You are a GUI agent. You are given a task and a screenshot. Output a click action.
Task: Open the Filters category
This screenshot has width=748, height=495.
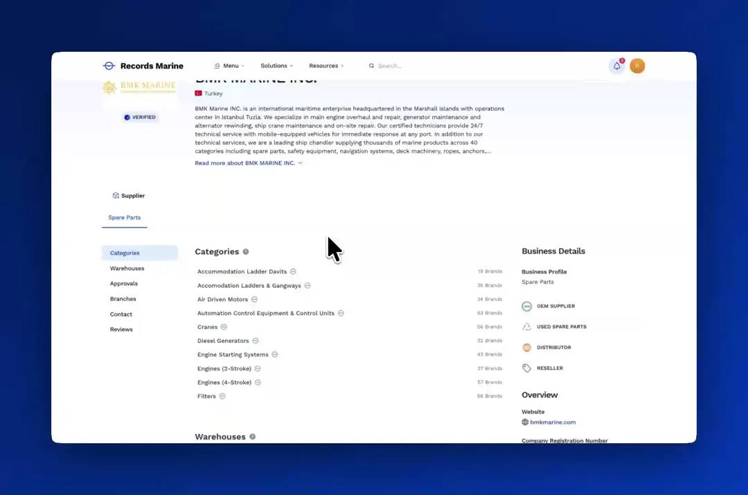[206, 396]
